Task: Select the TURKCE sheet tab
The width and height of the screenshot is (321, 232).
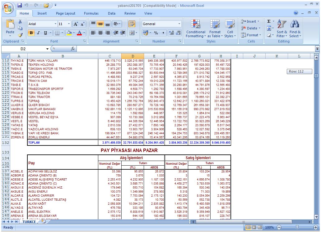Action: coord(29,221)
